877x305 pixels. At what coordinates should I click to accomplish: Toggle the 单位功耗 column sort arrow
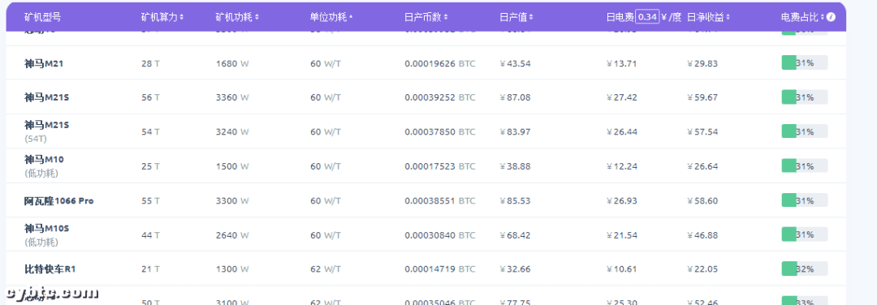point(351,17)
